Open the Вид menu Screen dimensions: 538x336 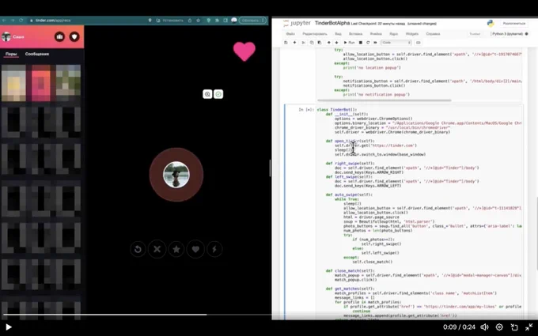338,34
